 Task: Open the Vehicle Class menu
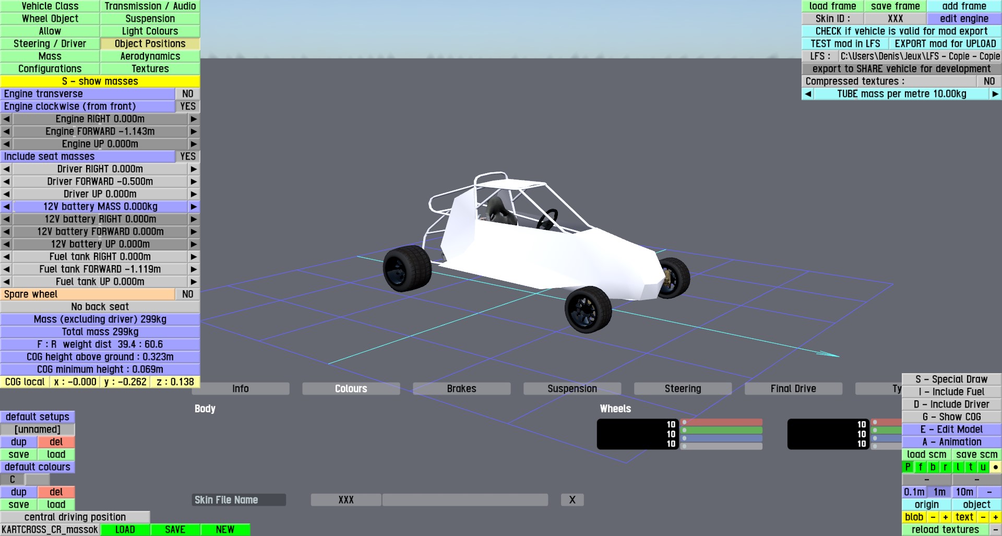50,6
